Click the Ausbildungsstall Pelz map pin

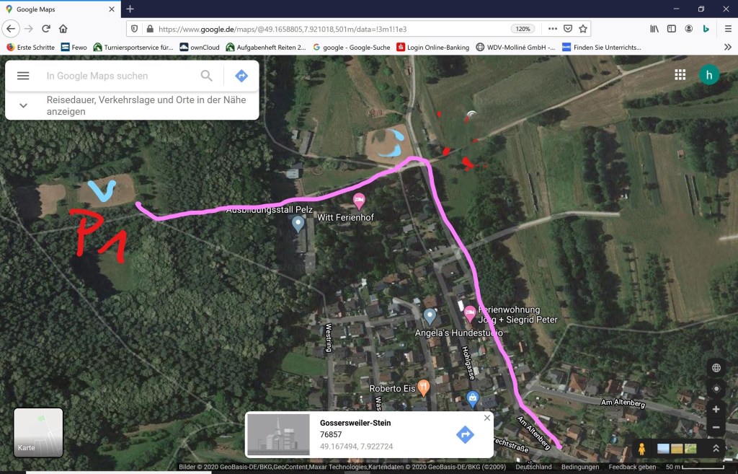click(x=298, y=224)
